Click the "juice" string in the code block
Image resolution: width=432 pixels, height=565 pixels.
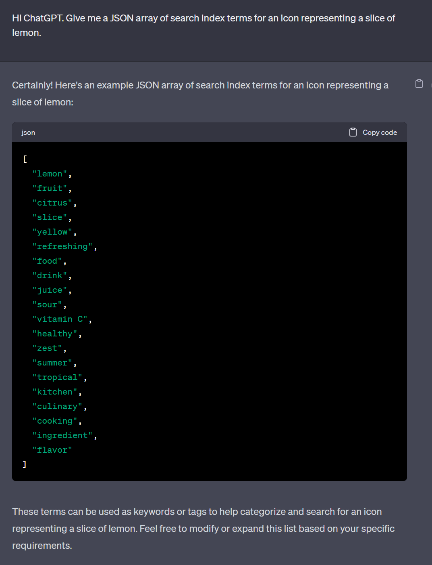point(50,290)
